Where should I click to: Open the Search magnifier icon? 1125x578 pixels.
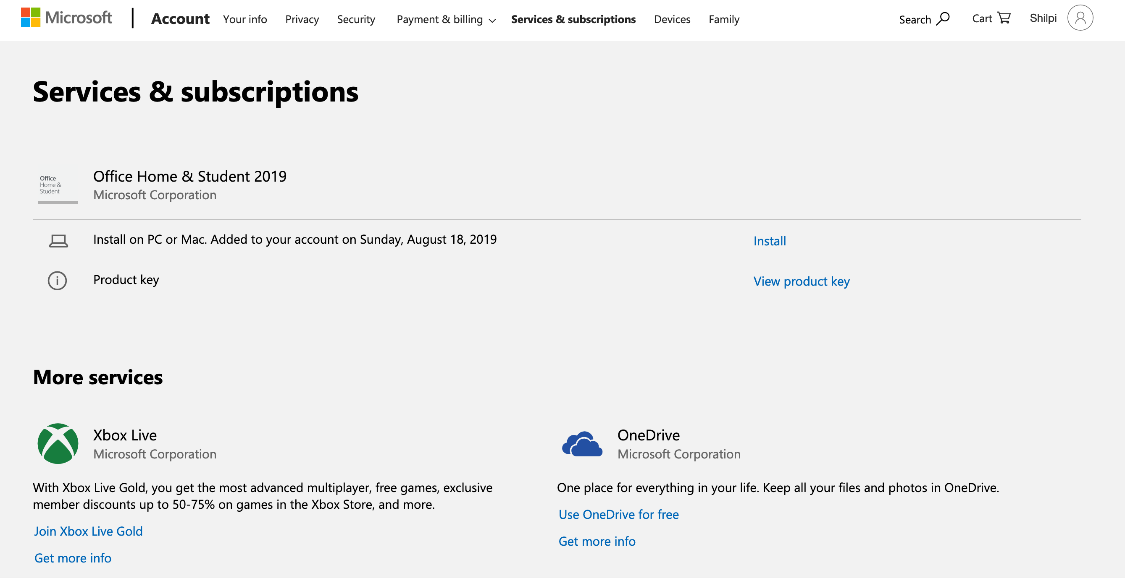tap(944, 19)
